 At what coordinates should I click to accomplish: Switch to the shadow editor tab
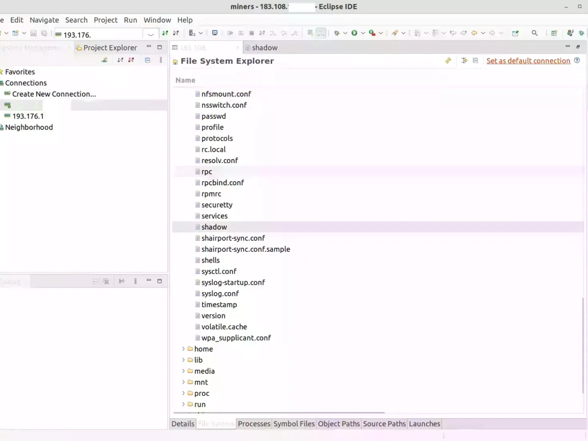(261, 48)
